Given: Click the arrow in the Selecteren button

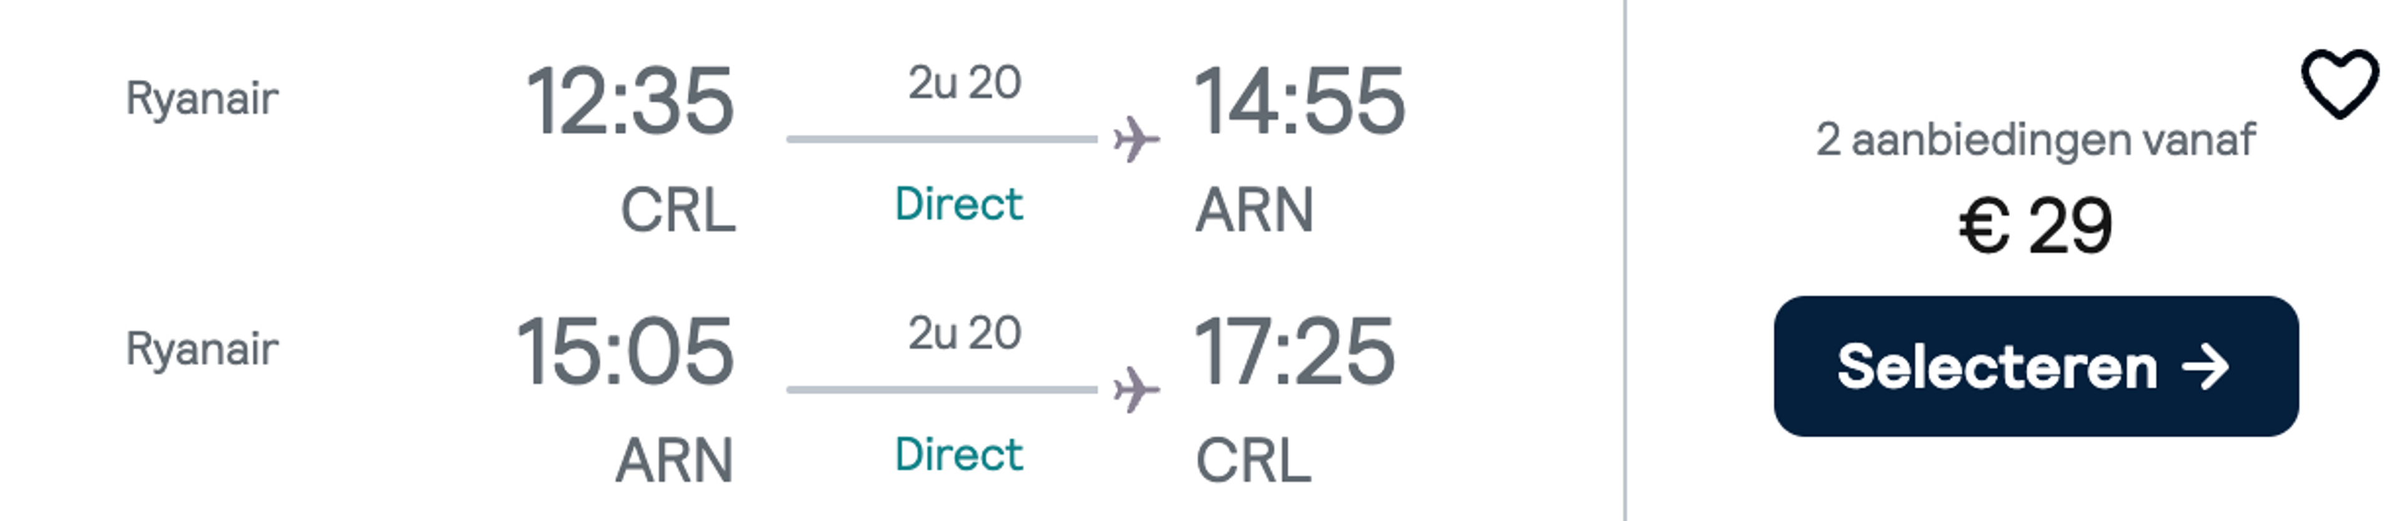Looking at the screenshot, I should click(2205, 366).
